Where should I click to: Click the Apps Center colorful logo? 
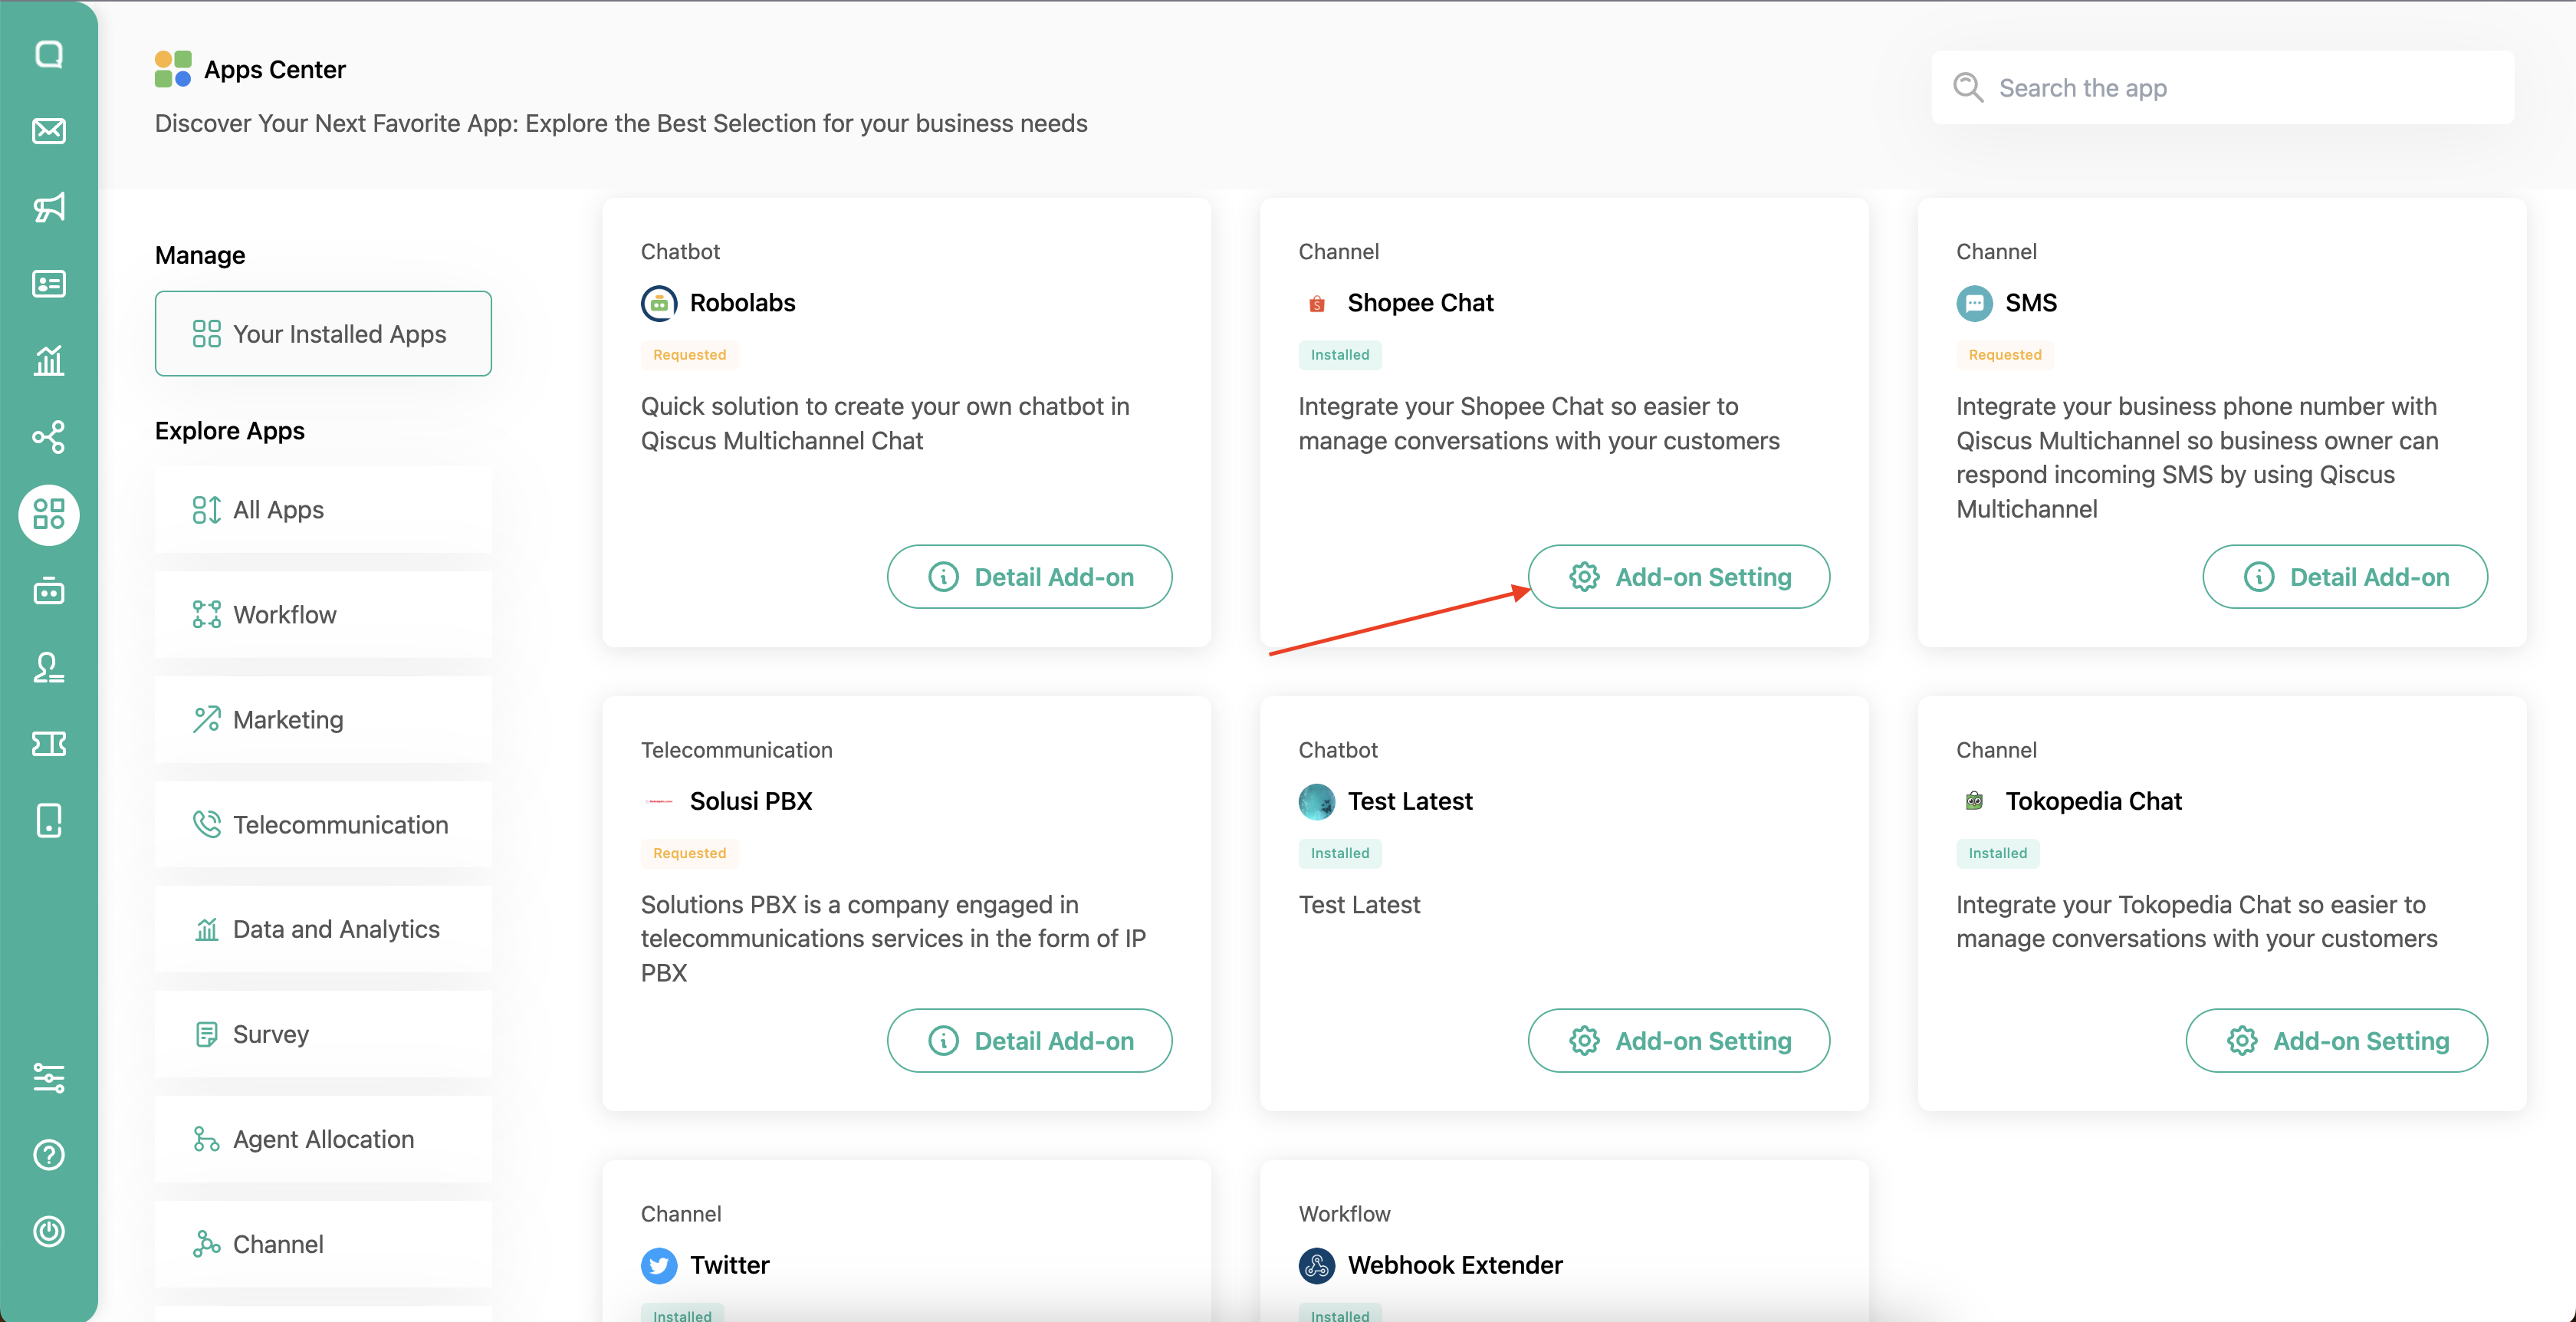coord(173,69)
